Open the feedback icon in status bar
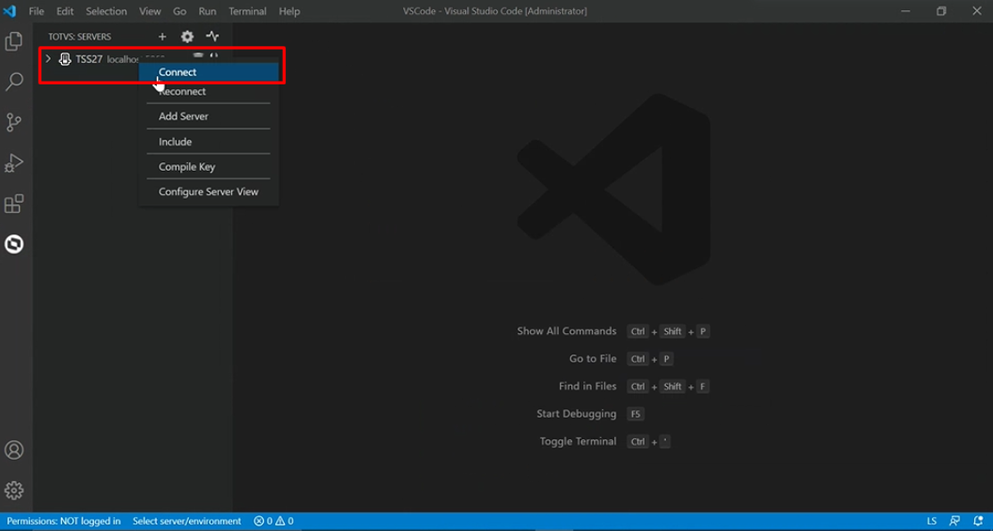Screen dimensions: 993x531 coord(954,522)
